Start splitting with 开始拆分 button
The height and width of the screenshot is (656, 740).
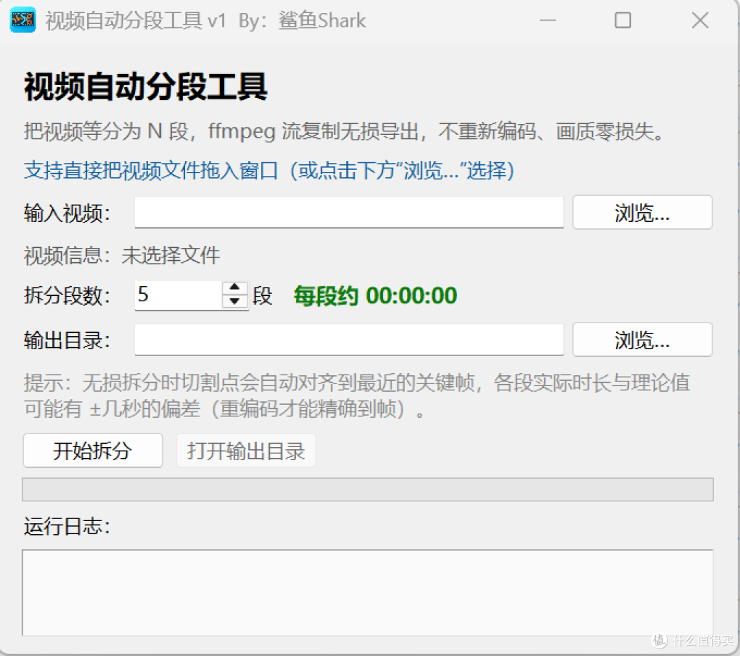pos(93,451)
